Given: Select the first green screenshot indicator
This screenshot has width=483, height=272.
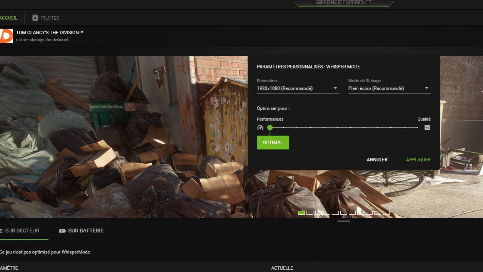Looking at the screenshot, I should coord(301,212).
